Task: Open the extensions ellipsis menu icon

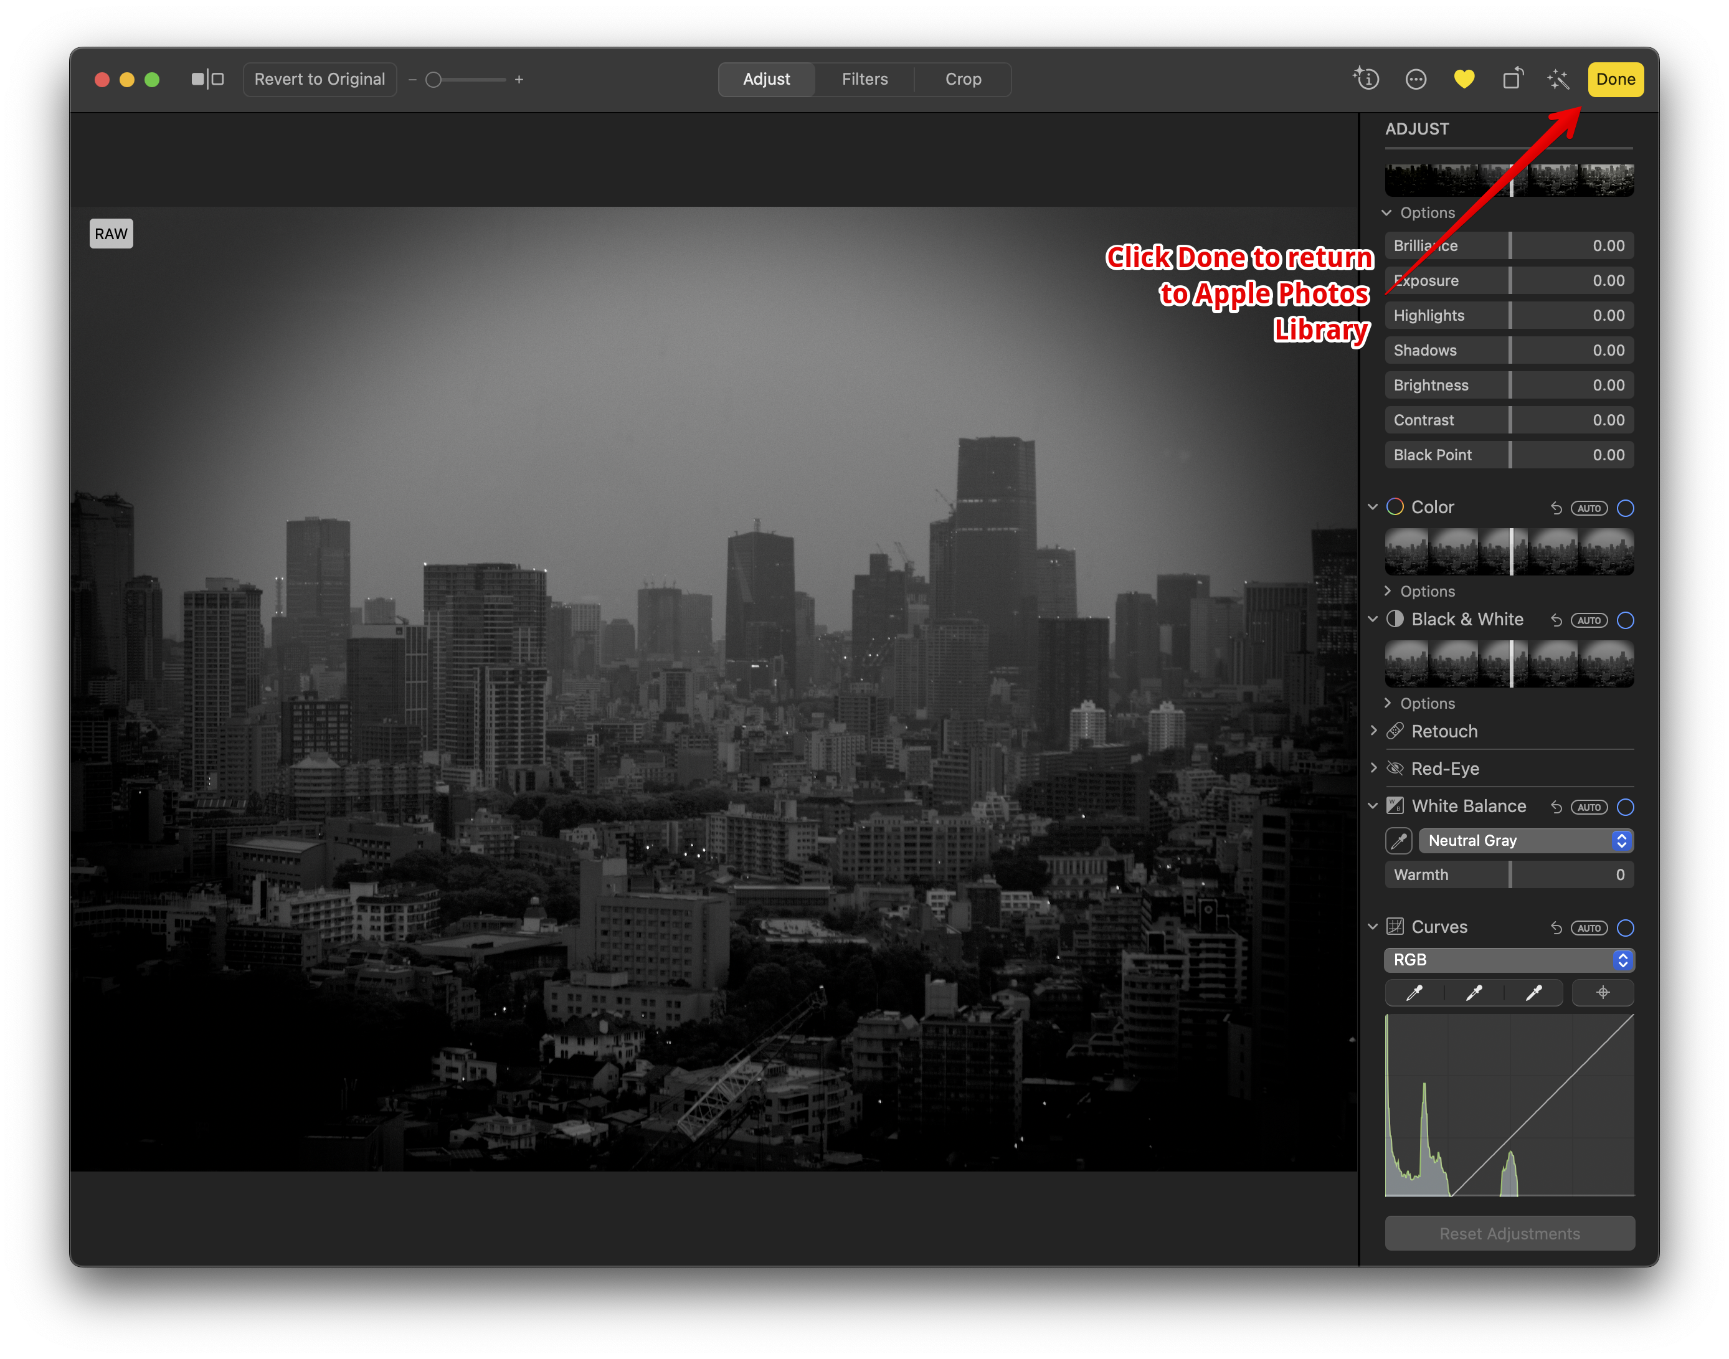Action: click(x=1416, y=80)
